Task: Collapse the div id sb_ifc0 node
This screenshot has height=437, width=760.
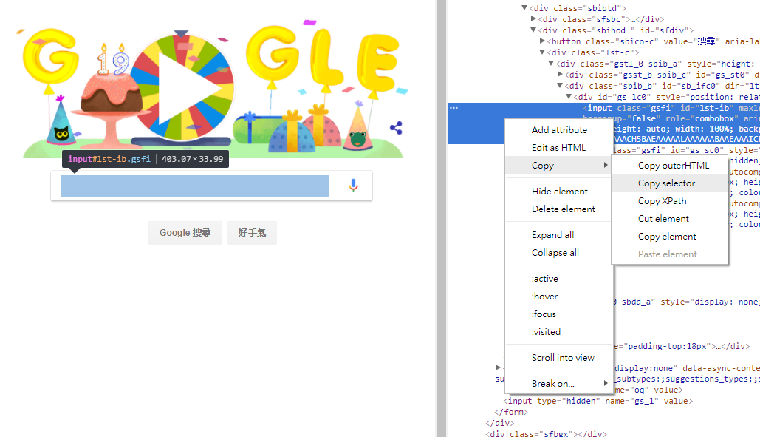Action: (561, 86)
